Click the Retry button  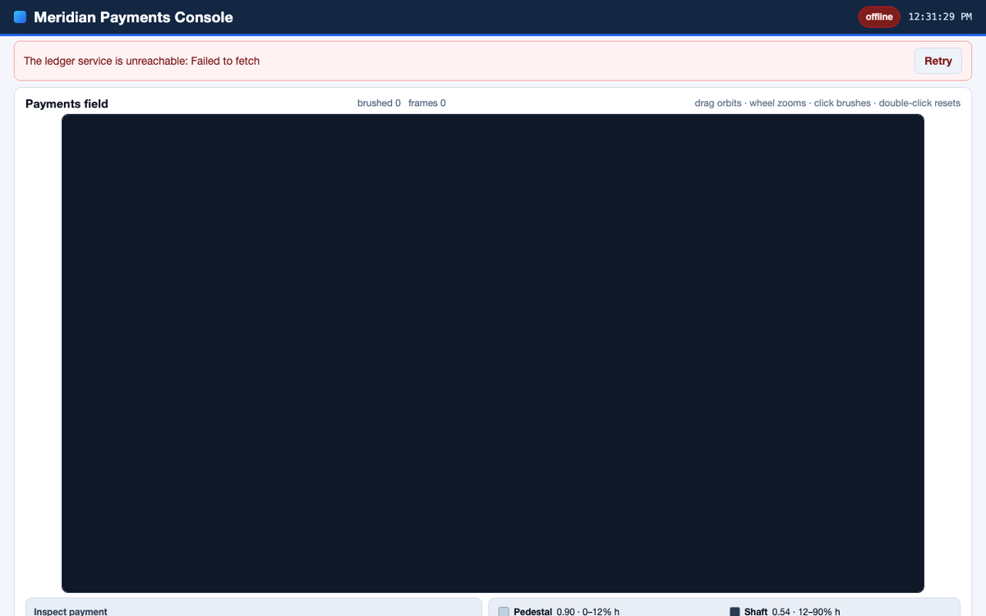[x=938, y=61]
